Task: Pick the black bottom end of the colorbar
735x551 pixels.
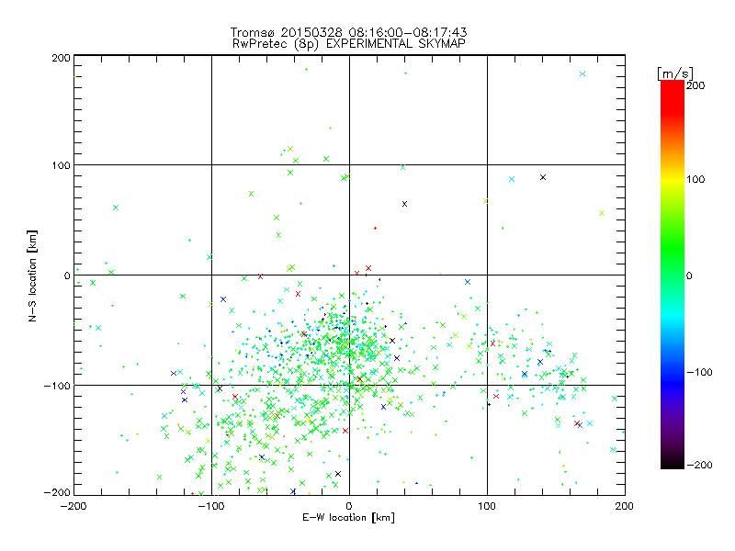Action: 673,463
